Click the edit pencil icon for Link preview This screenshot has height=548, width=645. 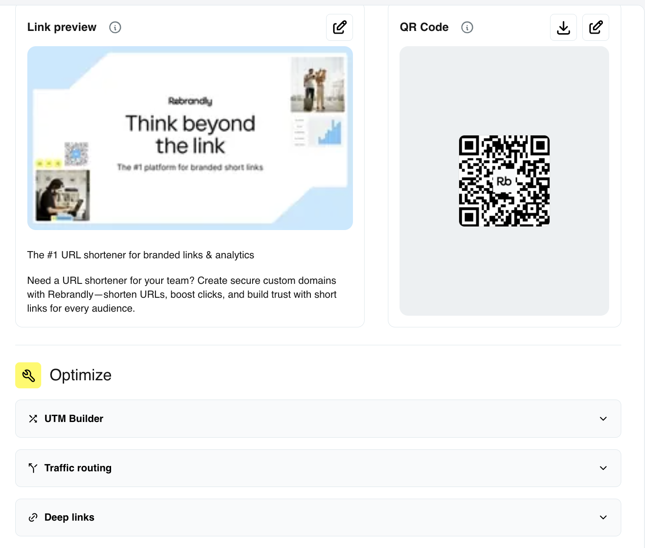[340, 27]
